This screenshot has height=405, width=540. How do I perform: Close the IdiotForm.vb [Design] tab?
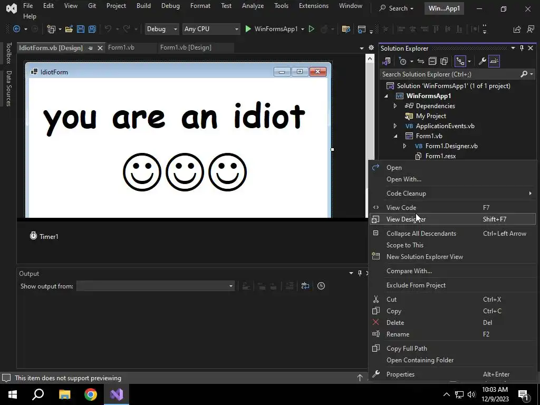(100, 48)
